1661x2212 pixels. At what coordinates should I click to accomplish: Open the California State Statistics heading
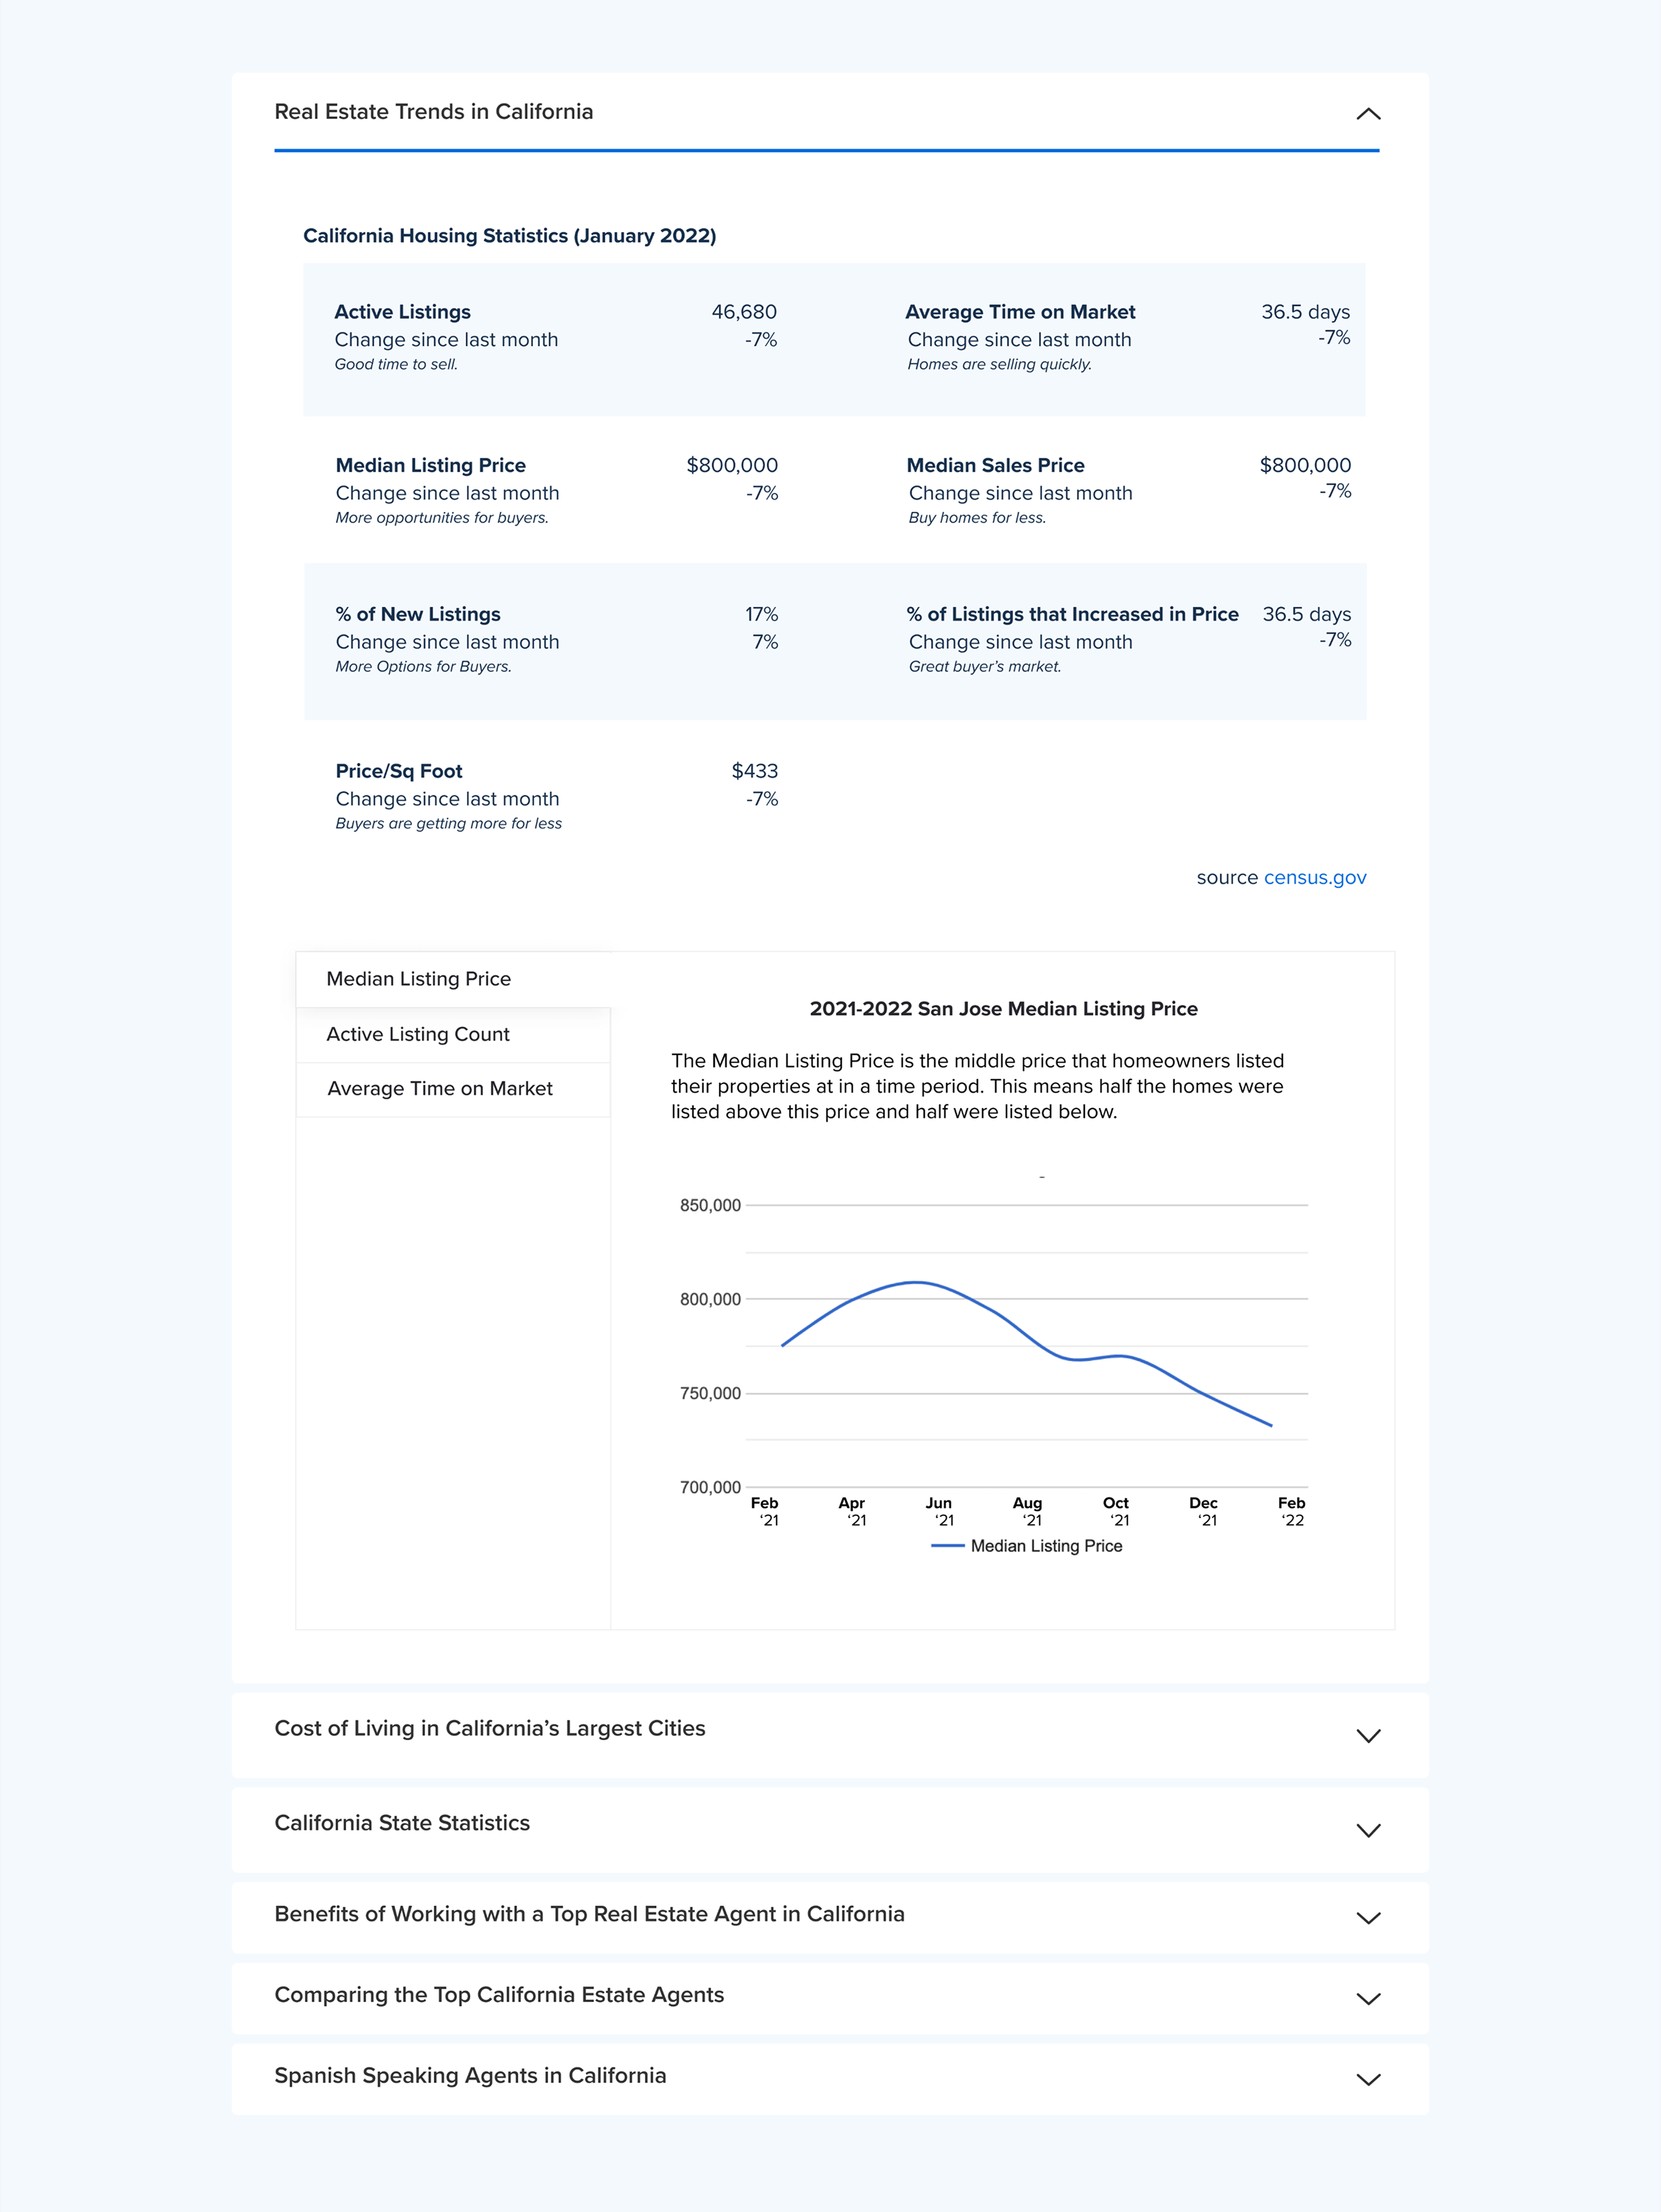[402, 1822]
